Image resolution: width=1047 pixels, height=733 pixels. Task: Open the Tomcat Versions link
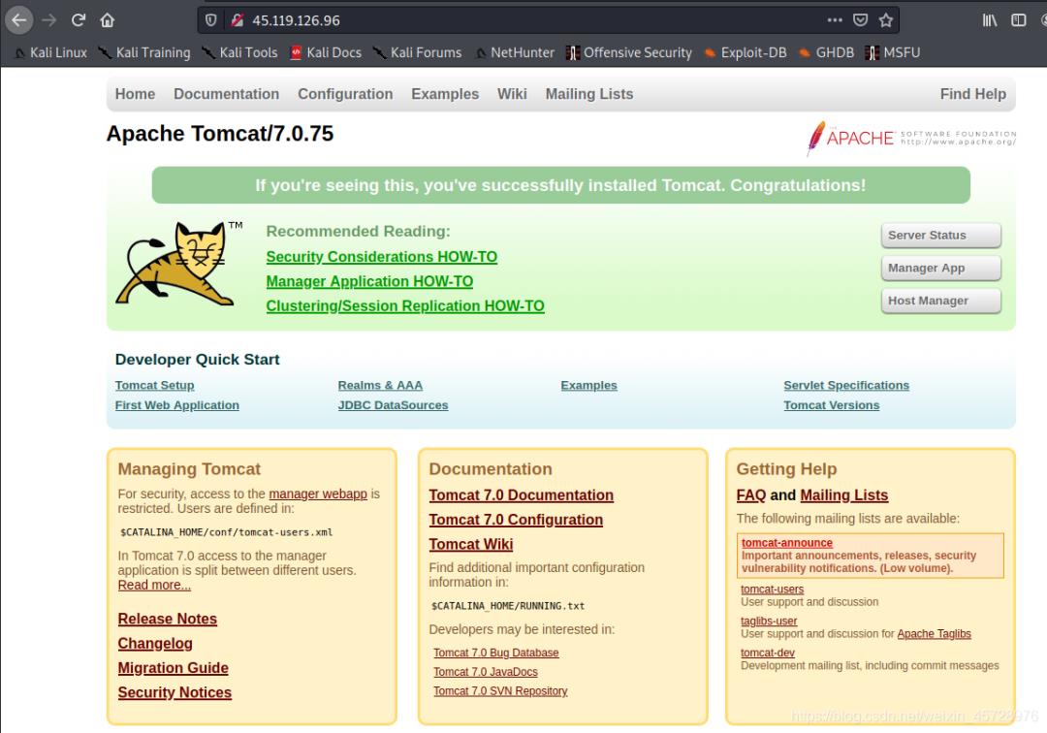832,405
